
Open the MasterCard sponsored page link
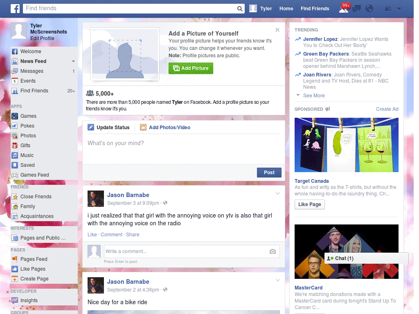(309, 288)
